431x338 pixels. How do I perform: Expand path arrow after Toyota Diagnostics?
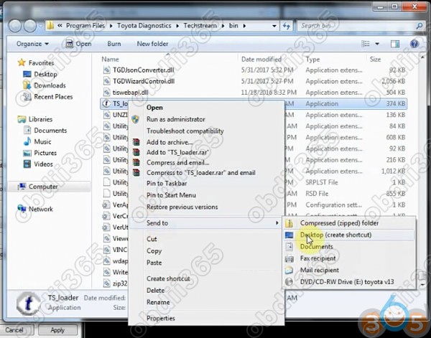click(177, 26)
